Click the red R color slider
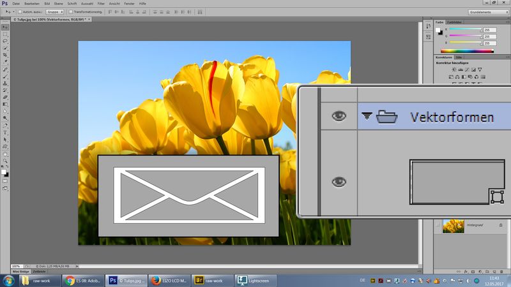Screen dimensions: 511x287 point(463,30)
